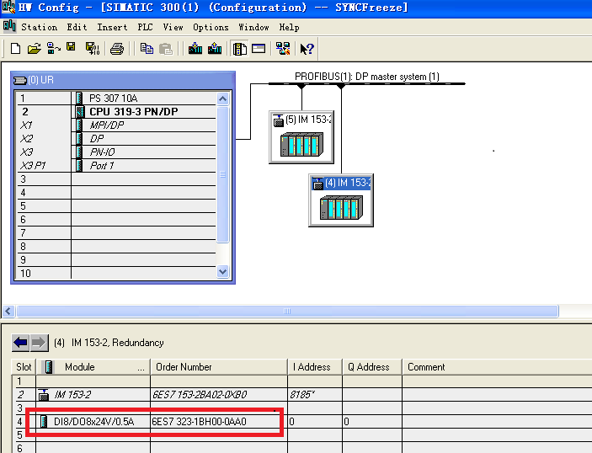Select empty rack slot 3
The height and width of the screenshot is (453, 592).
[117, 179]
